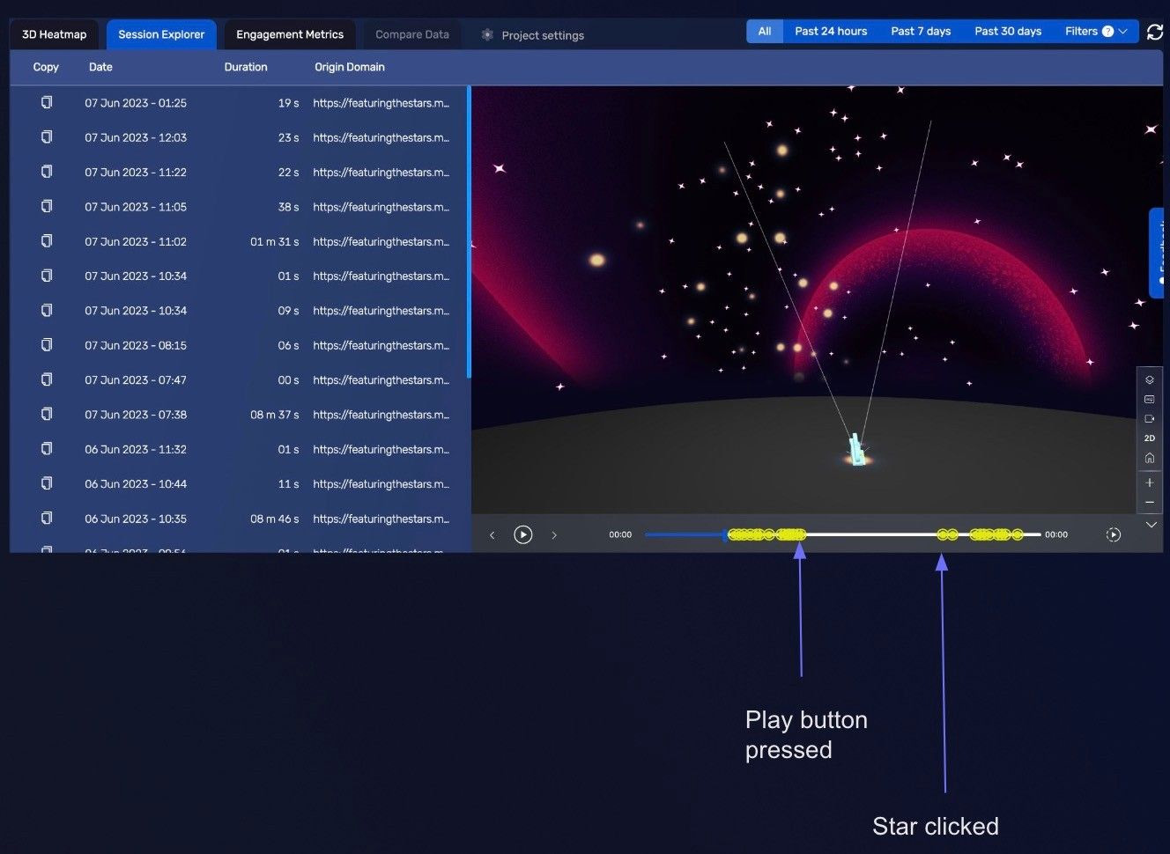
Task: Click the Home view icon in the viewport sidebar
Action: coord(1150,458)
